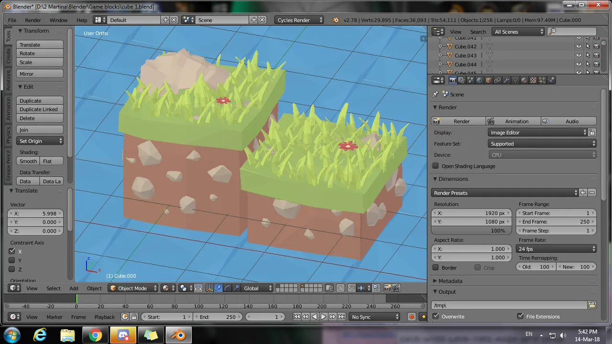Open the 24 fps frame rate dropdown
The image size is (612, 344).
coord(556,249)
